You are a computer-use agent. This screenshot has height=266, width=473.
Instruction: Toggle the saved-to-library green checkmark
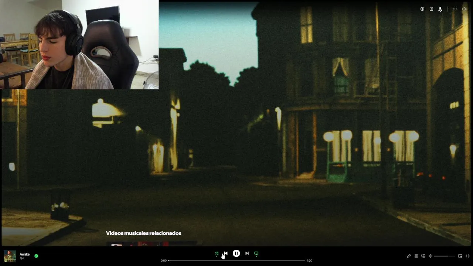tap(36, 256)
